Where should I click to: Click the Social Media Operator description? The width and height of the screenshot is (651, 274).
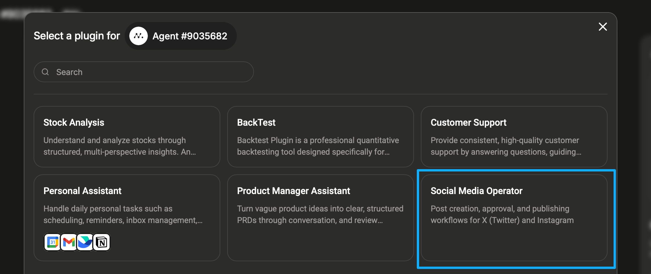pyautogui.click(x=502, y=214)
